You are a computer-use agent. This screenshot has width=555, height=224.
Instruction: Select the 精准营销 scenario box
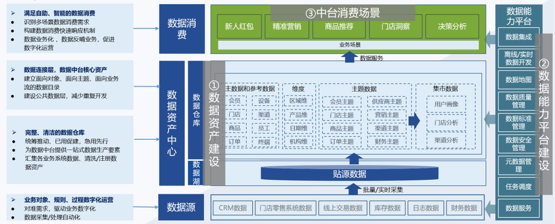pos(287,27)
